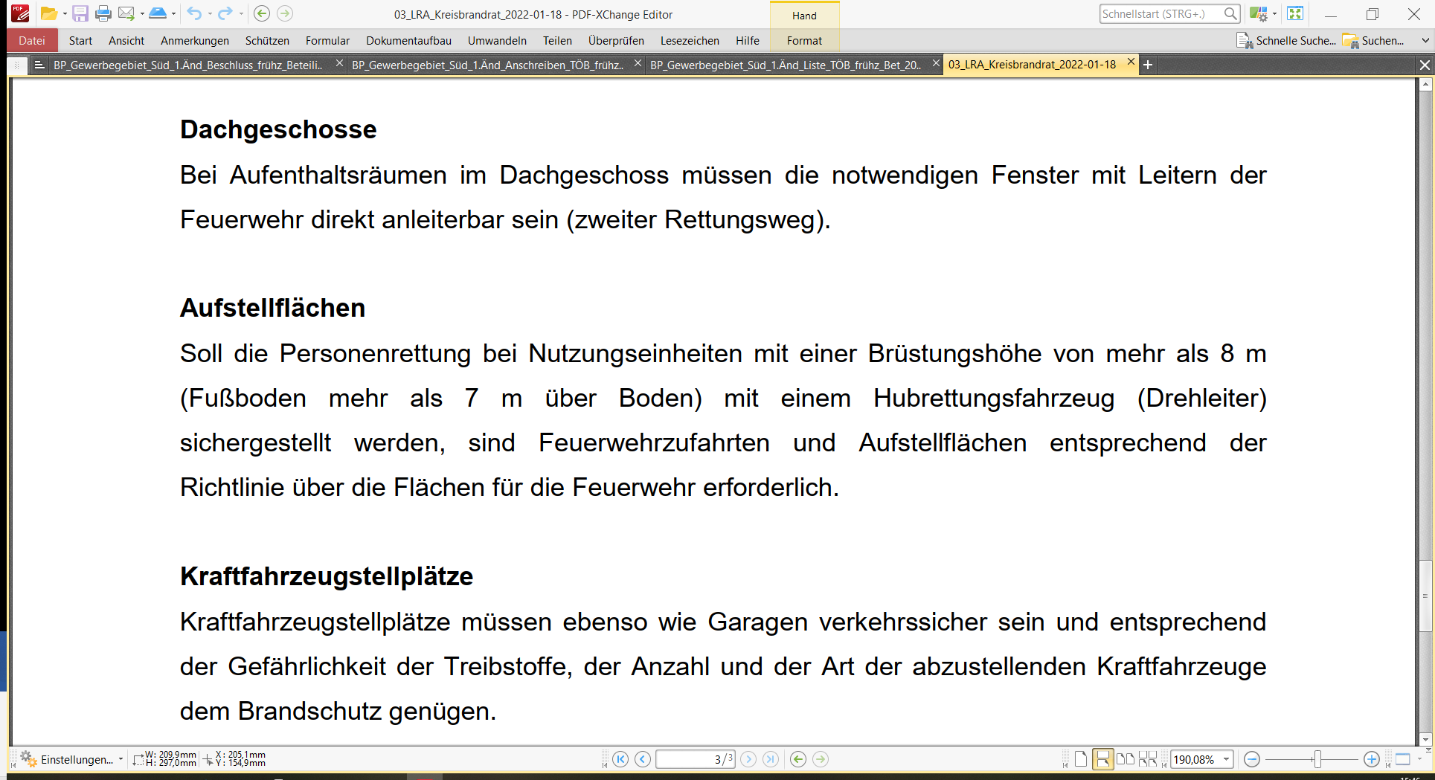Toggle full screen mode icon

(1295, 13)
